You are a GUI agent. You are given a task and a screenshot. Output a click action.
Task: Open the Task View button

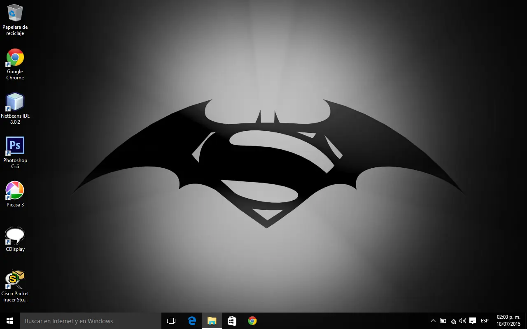coord(171,321)
